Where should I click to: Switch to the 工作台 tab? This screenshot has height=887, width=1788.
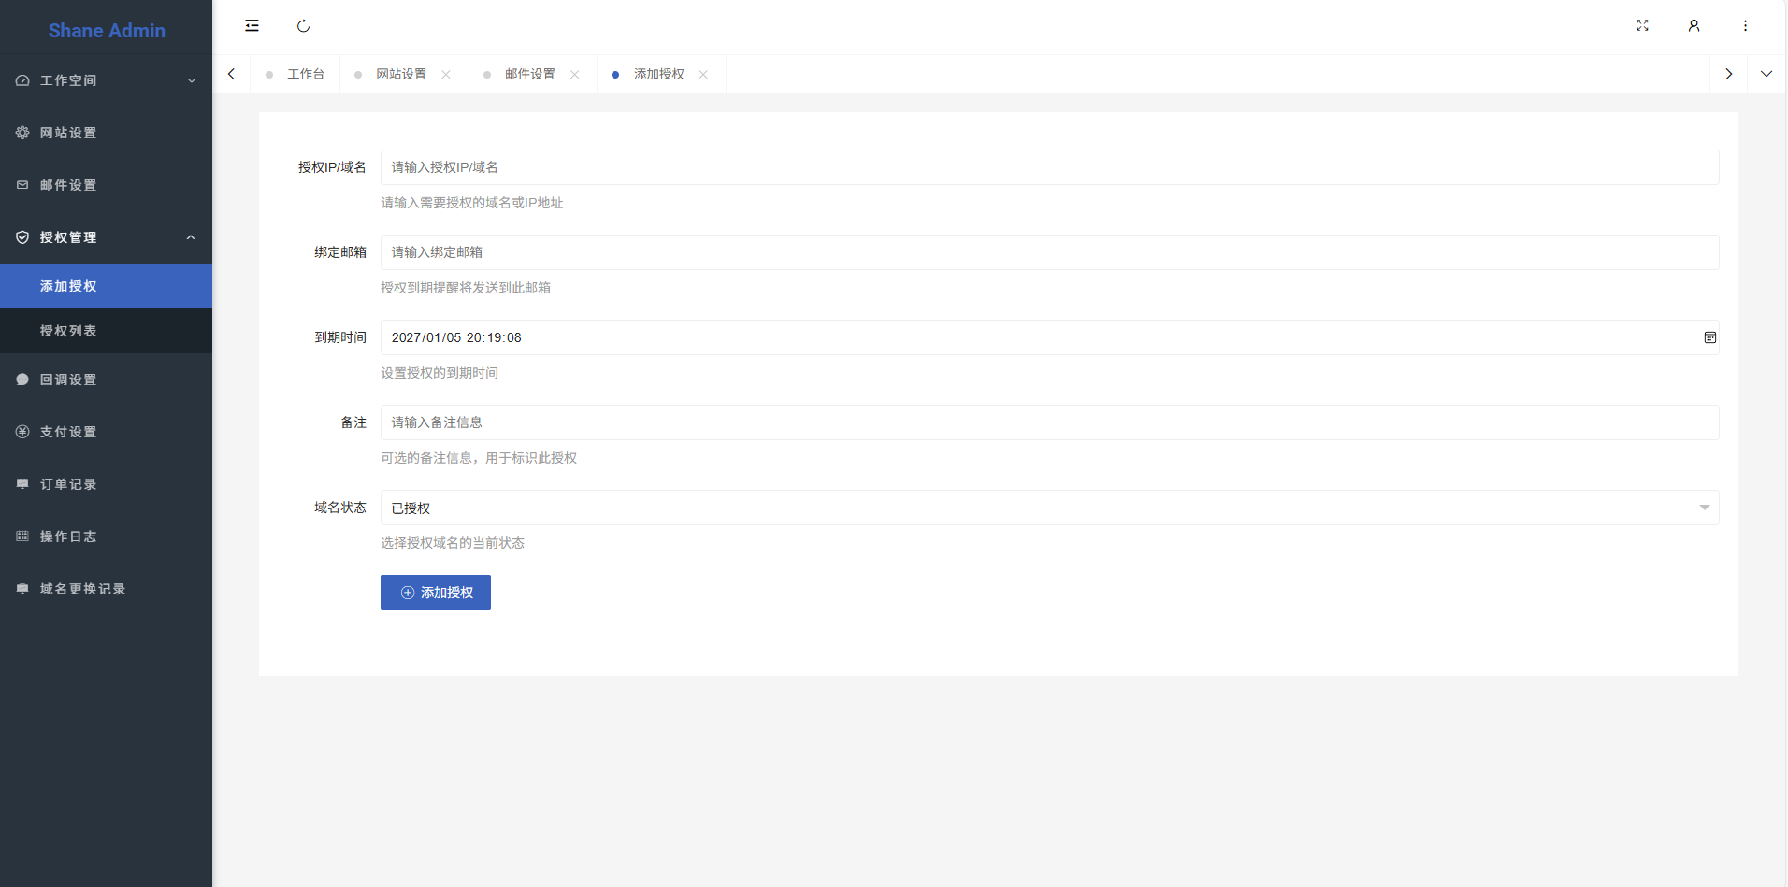(305, 75)
